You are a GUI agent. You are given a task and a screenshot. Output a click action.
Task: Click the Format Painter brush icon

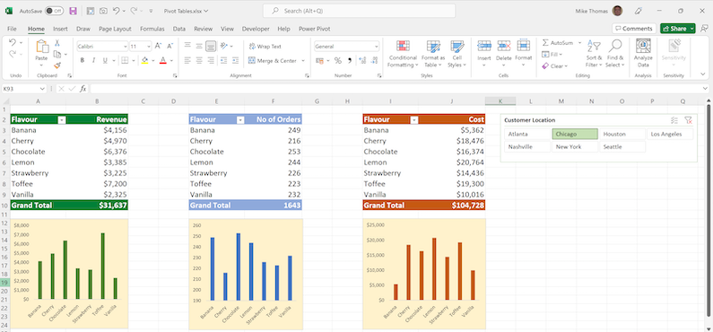coord(57,66)
